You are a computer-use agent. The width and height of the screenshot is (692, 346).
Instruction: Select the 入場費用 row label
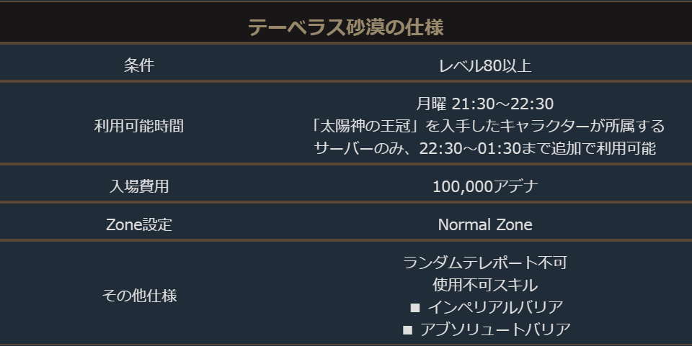tap(139, 186)
